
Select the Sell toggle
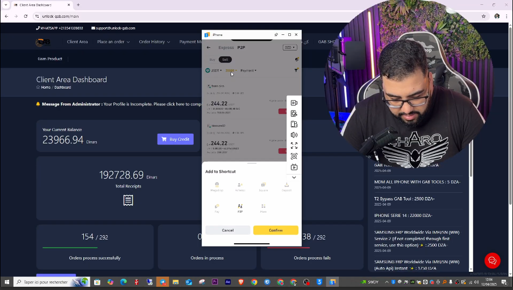coord(225,60)
